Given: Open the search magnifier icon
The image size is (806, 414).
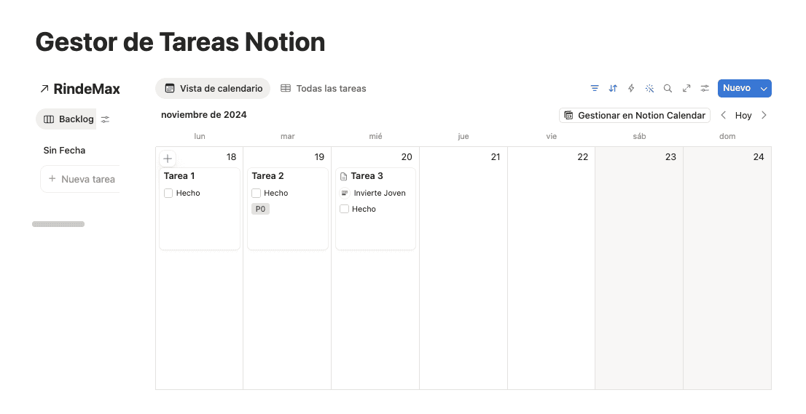Looking at the screenshot, I should (668, 88).
